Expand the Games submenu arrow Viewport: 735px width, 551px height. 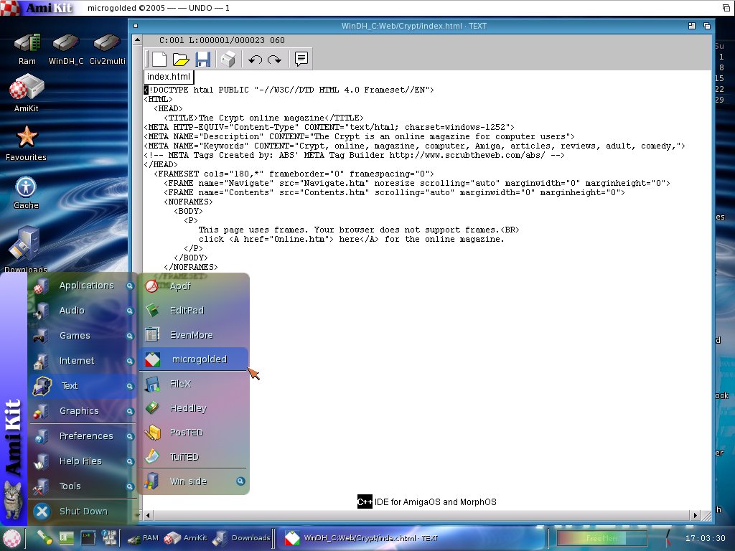pos(130,336)
